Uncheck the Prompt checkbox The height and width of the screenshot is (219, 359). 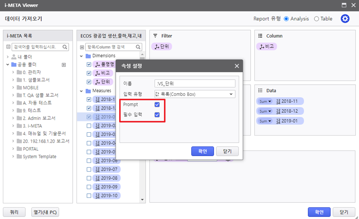pos(157,105)
